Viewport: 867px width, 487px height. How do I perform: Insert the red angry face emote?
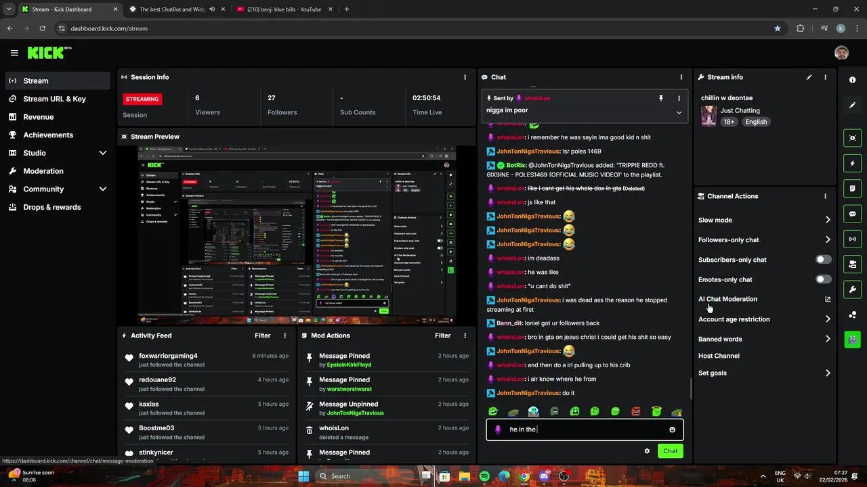point(636,411)
